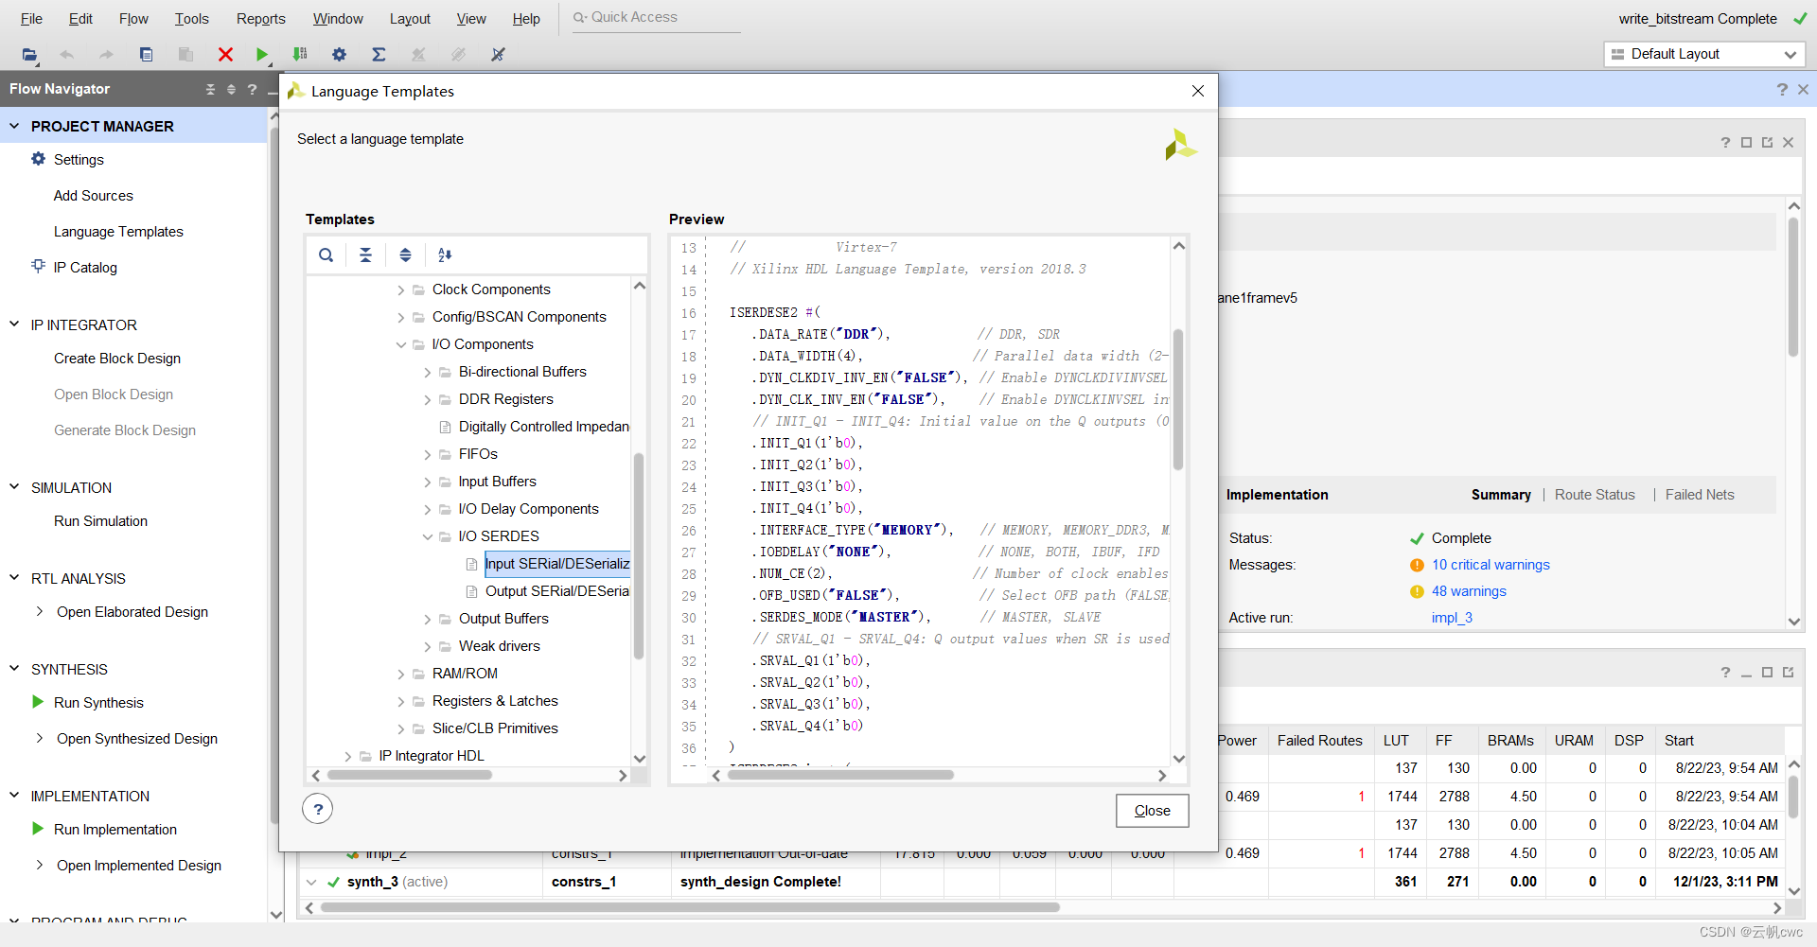Click green play icon beside Run Synthesis
Screen dimensions: 1817x947
pos(38,702)
